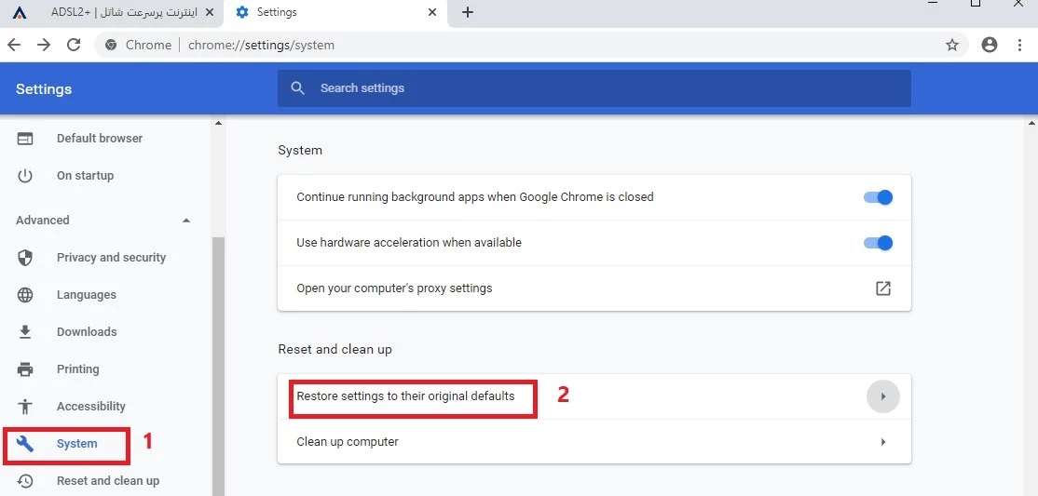Expand Restore settings to original defaults arrow
Image resolution: width=1038 pixels, height=496 pixels.
(882, 396)
